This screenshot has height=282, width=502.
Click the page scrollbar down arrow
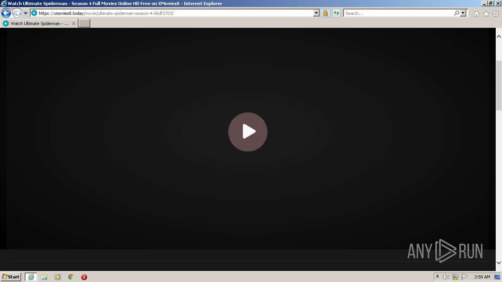499,263
